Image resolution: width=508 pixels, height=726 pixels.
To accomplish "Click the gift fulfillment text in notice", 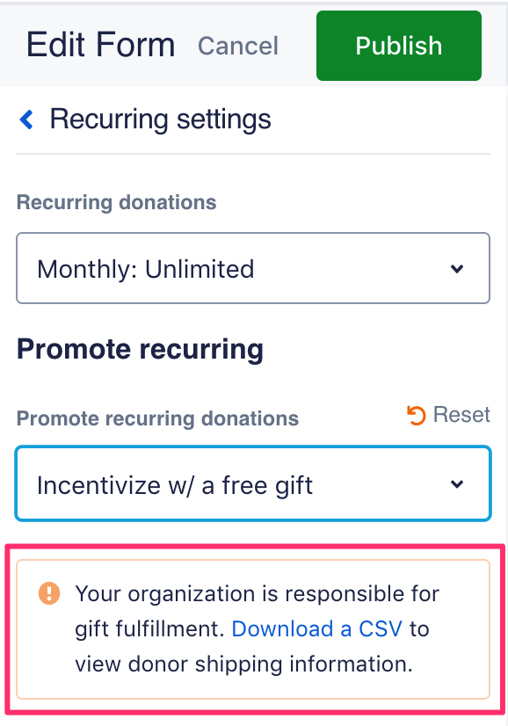I will pos(149,629).
